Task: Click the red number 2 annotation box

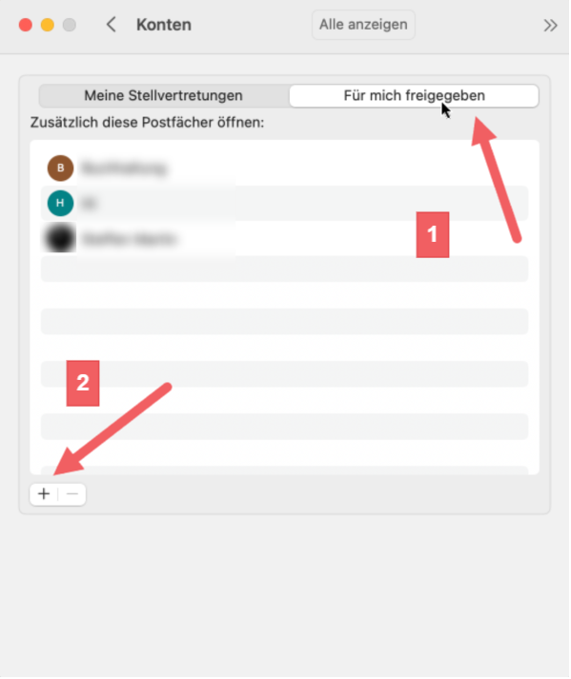Action: point(83,383)
